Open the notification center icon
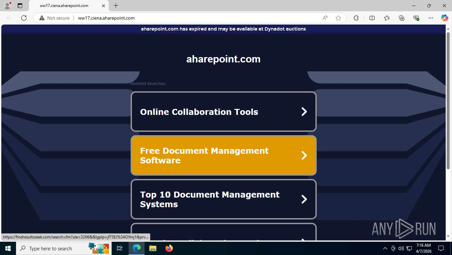452x255 pixels. [x=441, y=248]
